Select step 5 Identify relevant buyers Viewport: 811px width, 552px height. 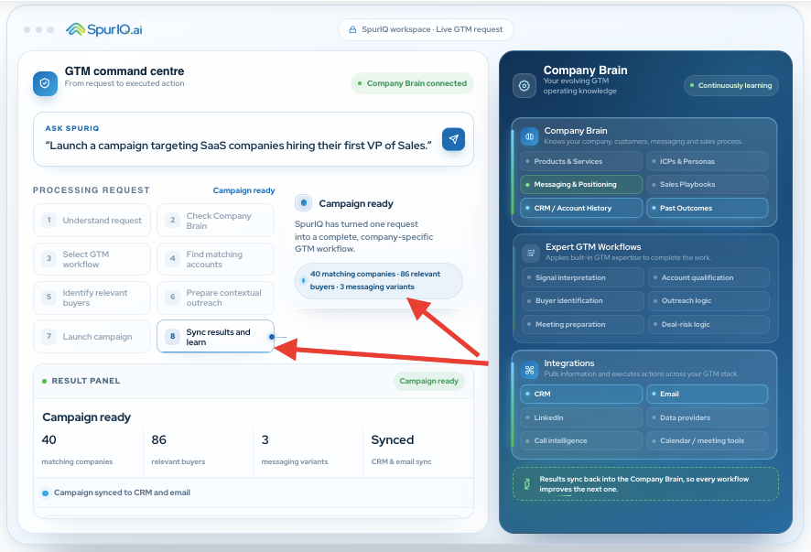92,298
